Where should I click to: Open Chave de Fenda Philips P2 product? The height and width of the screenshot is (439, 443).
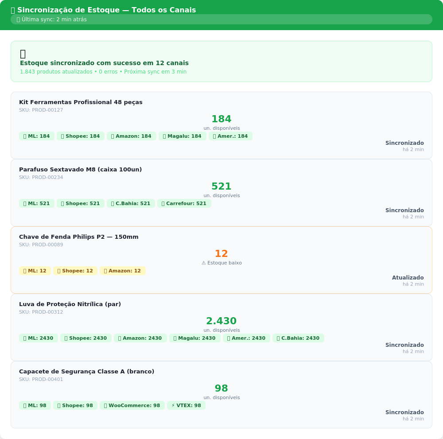79,237
